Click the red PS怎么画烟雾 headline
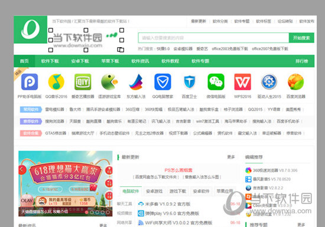325x227 pixels. tap(178, 170)
